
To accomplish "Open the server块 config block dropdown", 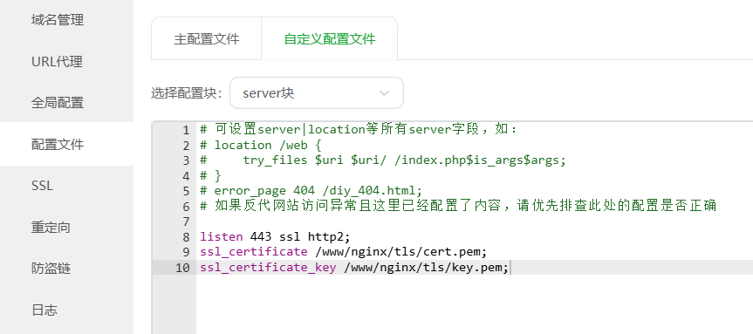I will tap(317, 93).
